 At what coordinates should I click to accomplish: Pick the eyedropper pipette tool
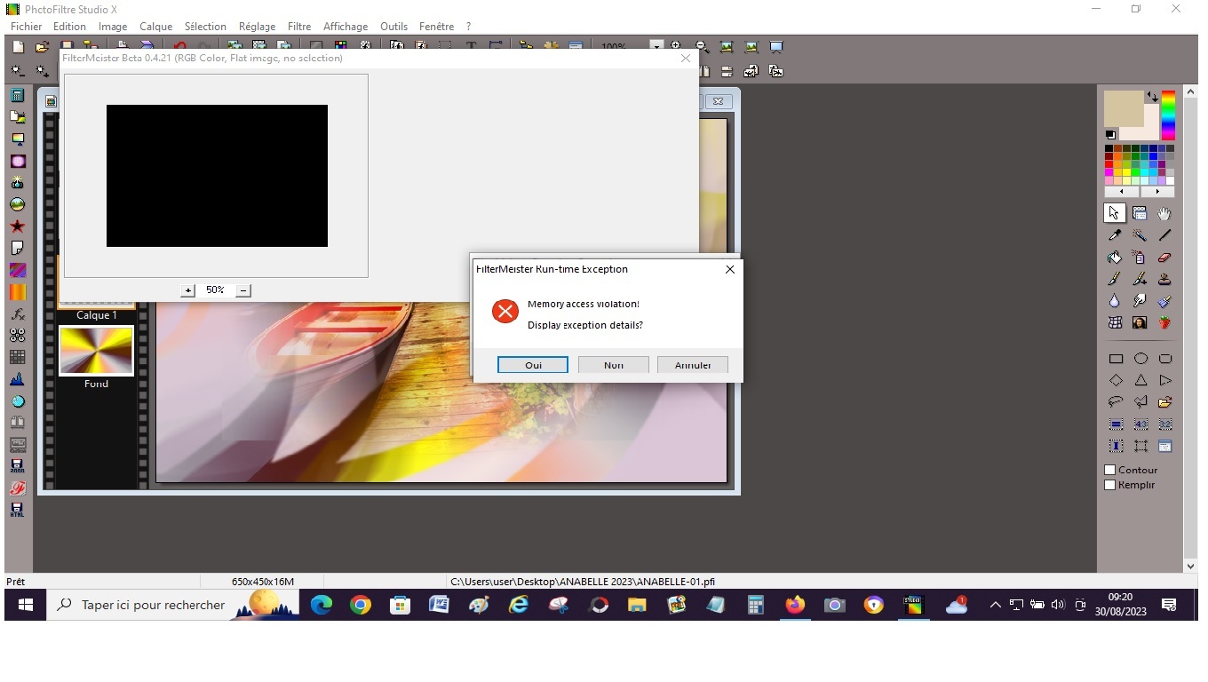[1115, 235]
